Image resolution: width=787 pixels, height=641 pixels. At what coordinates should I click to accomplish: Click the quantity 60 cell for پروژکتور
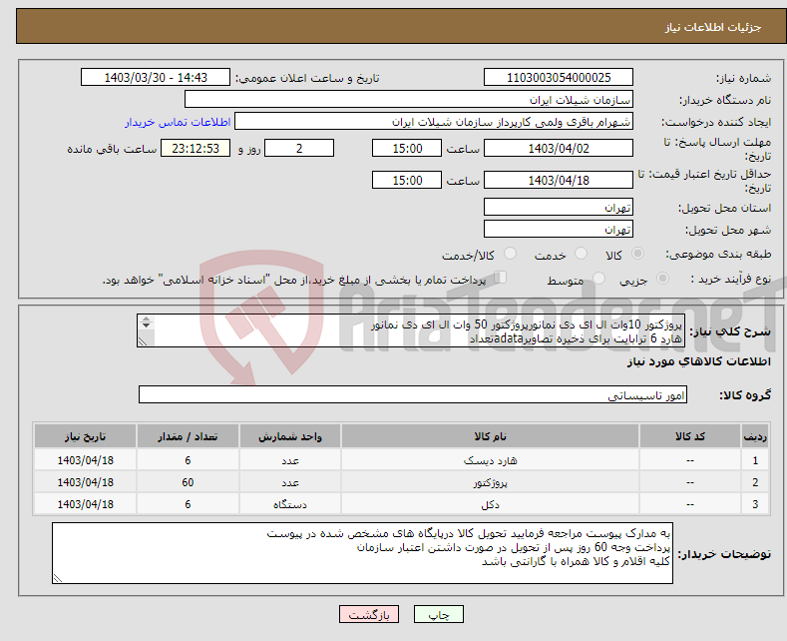coord(188,482)
